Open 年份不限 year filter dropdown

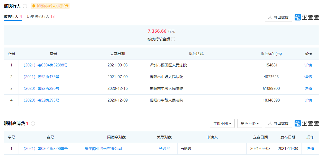(222, 123)
